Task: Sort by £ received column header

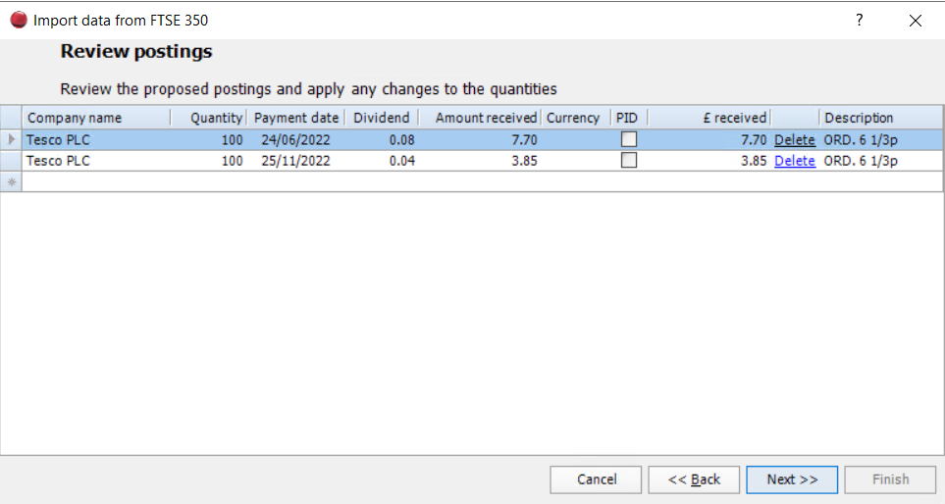Action: pyautogui.click(x=709, y=118)
